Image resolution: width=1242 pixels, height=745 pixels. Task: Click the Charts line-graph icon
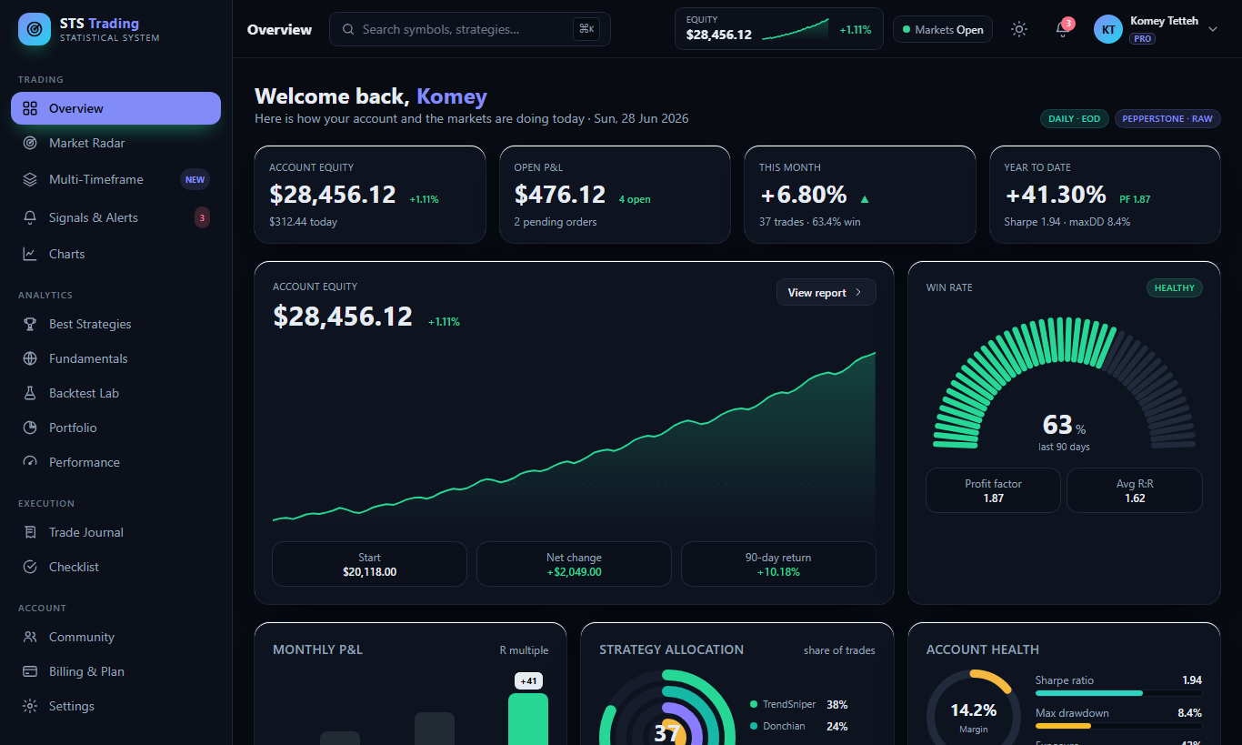[30, 254]
